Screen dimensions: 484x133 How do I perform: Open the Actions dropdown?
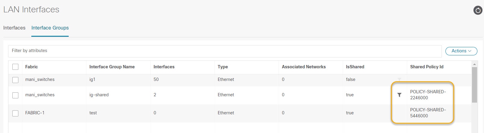461,51
